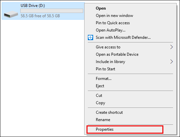This screenshot has width=180, height=137.
Task: Choose Pin to Start
Action: pyautogui.click(x=130, y=69)
